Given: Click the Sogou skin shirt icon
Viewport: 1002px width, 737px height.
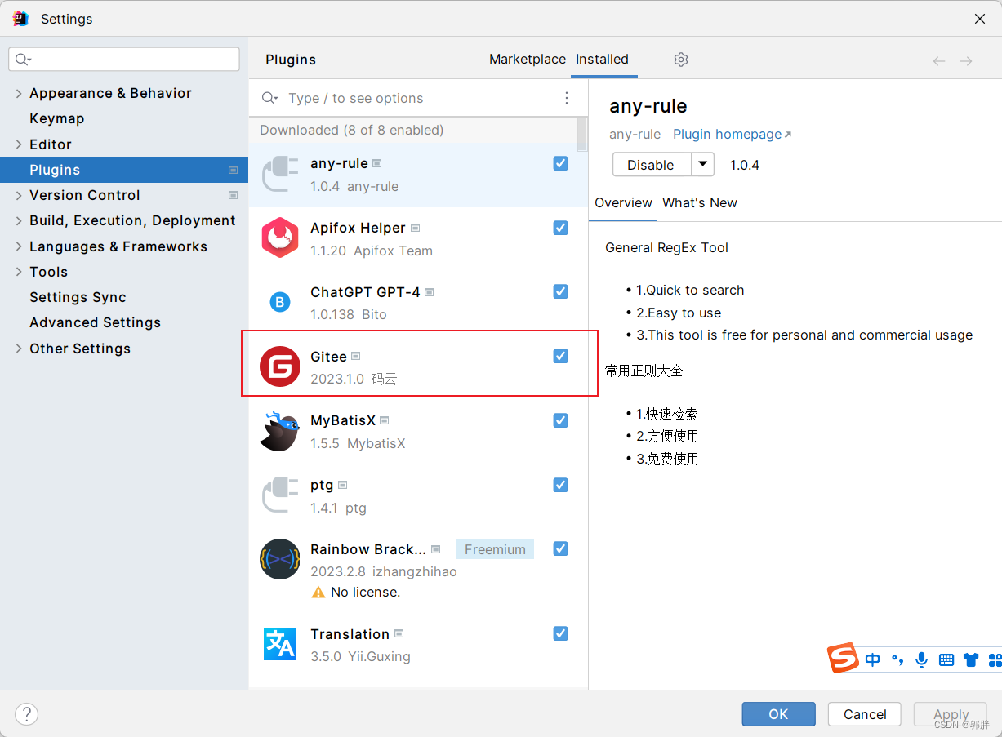Looking at the screenshot, I should click(971, 659).
